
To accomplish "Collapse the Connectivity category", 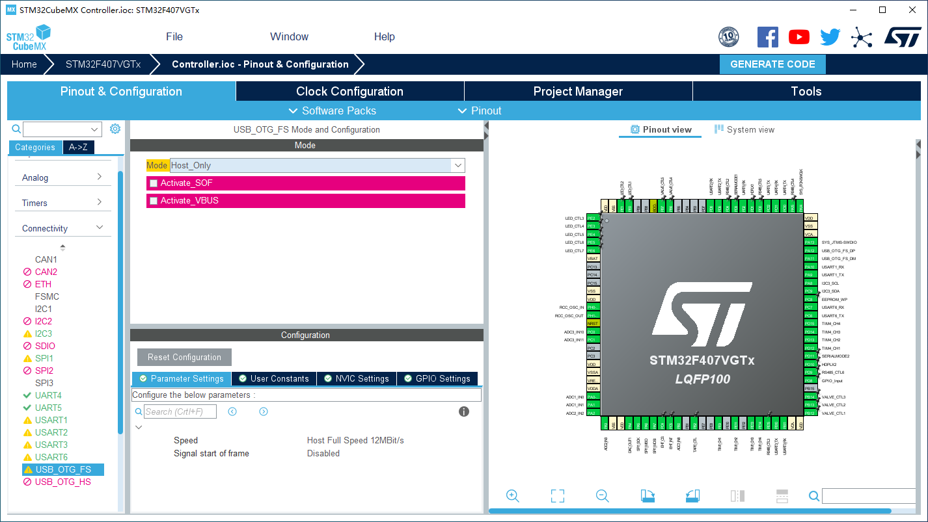I will coord(63,228).
